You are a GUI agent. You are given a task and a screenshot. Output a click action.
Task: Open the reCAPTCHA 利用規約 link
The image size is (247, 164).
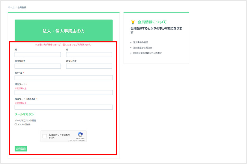click(82, 141)
